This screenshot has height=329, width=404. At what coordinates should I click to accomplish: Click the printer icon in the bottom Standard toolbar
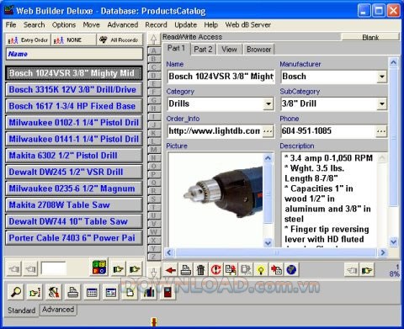72,292
